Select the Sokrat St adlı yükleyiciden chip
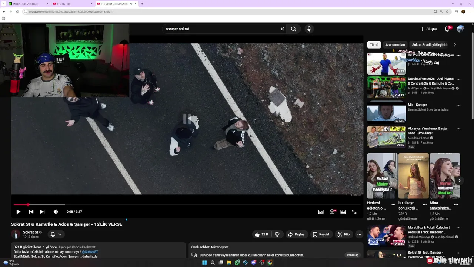The image size is (474, 267). pos(430,45)
